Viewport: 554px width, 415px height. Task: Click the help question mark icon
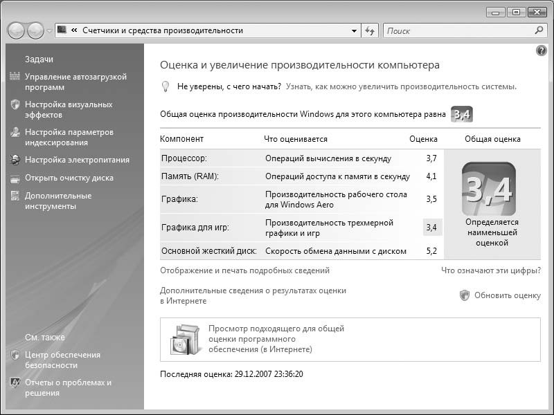click(542, 51)
